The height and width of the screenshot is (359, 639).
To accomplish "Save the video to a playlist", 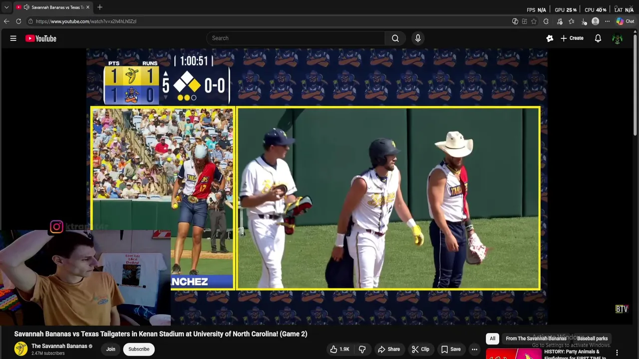I will (451, 349).
